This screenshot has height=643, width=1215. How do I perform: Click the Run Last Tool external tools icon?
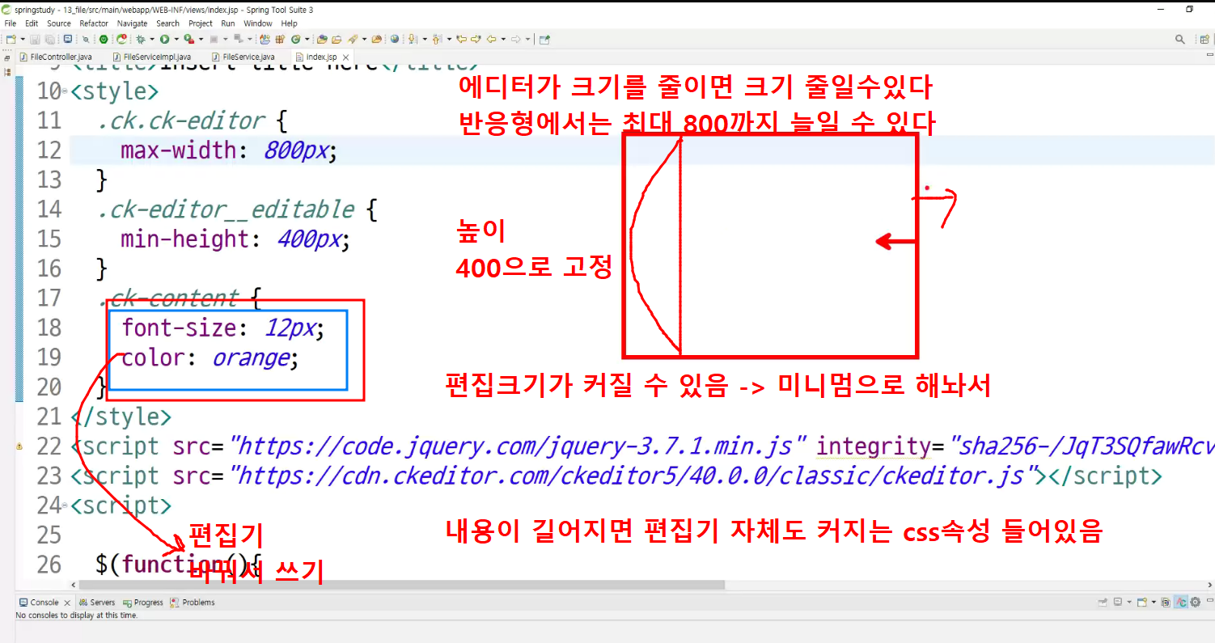[x=188, y=39]
